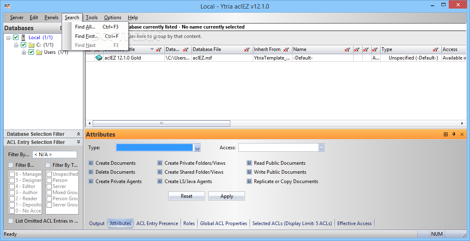Viewport: 470px width, 241px height.
Task: Enable the Filter B... checkbox
Action: click(11, 165)
